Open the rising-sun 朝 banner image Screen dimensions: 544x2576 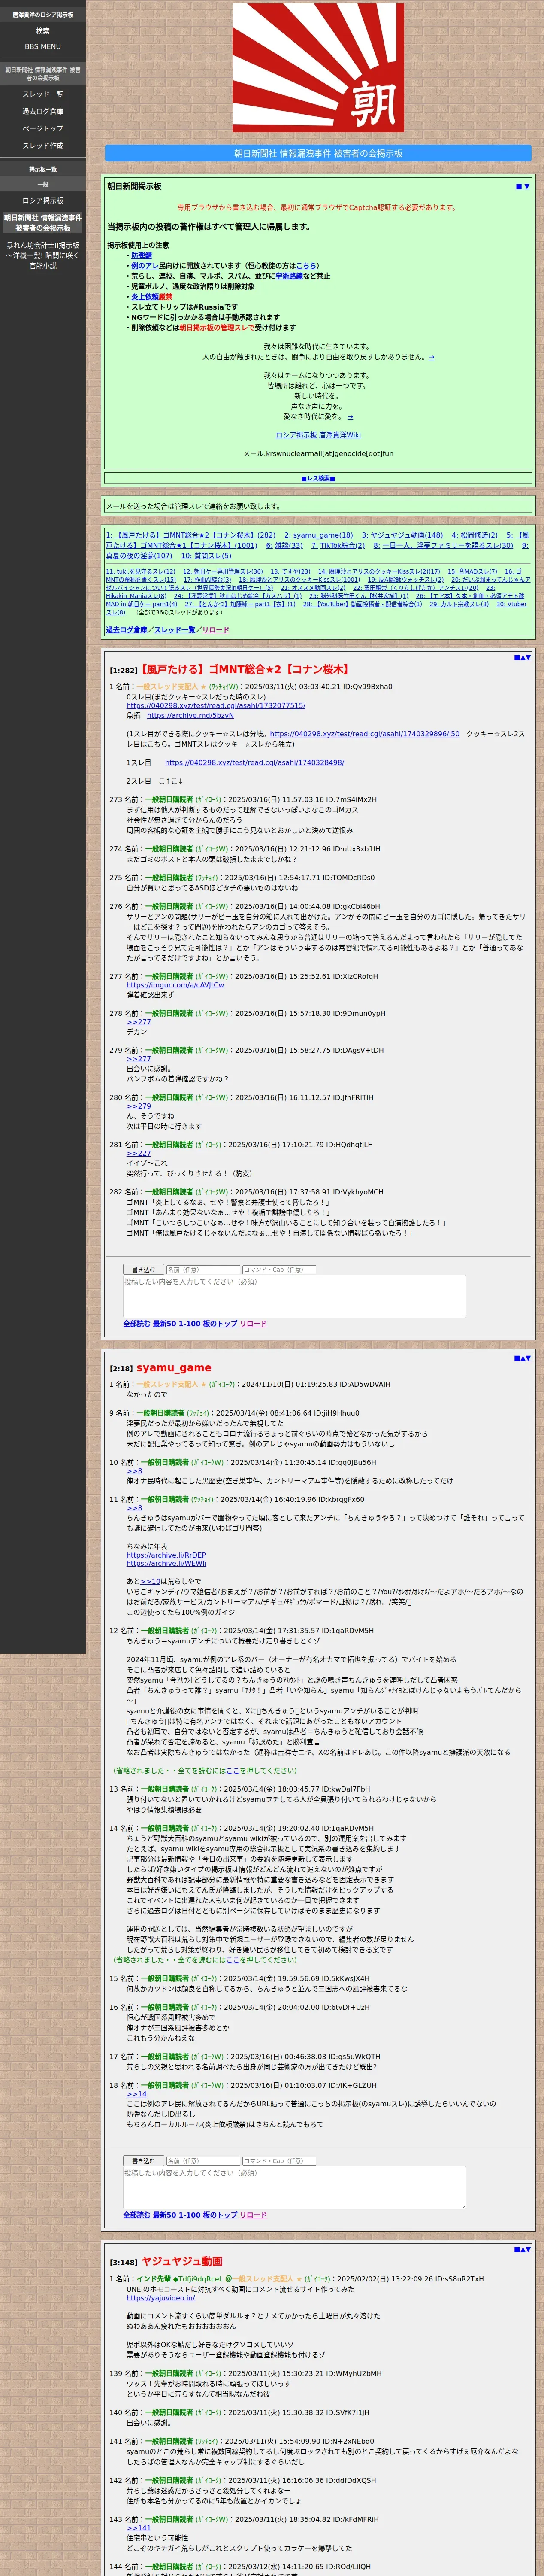pos(318,68)
